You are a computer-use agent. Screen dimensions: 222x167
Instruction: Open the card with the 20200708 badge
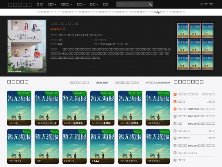coord(19,108)
